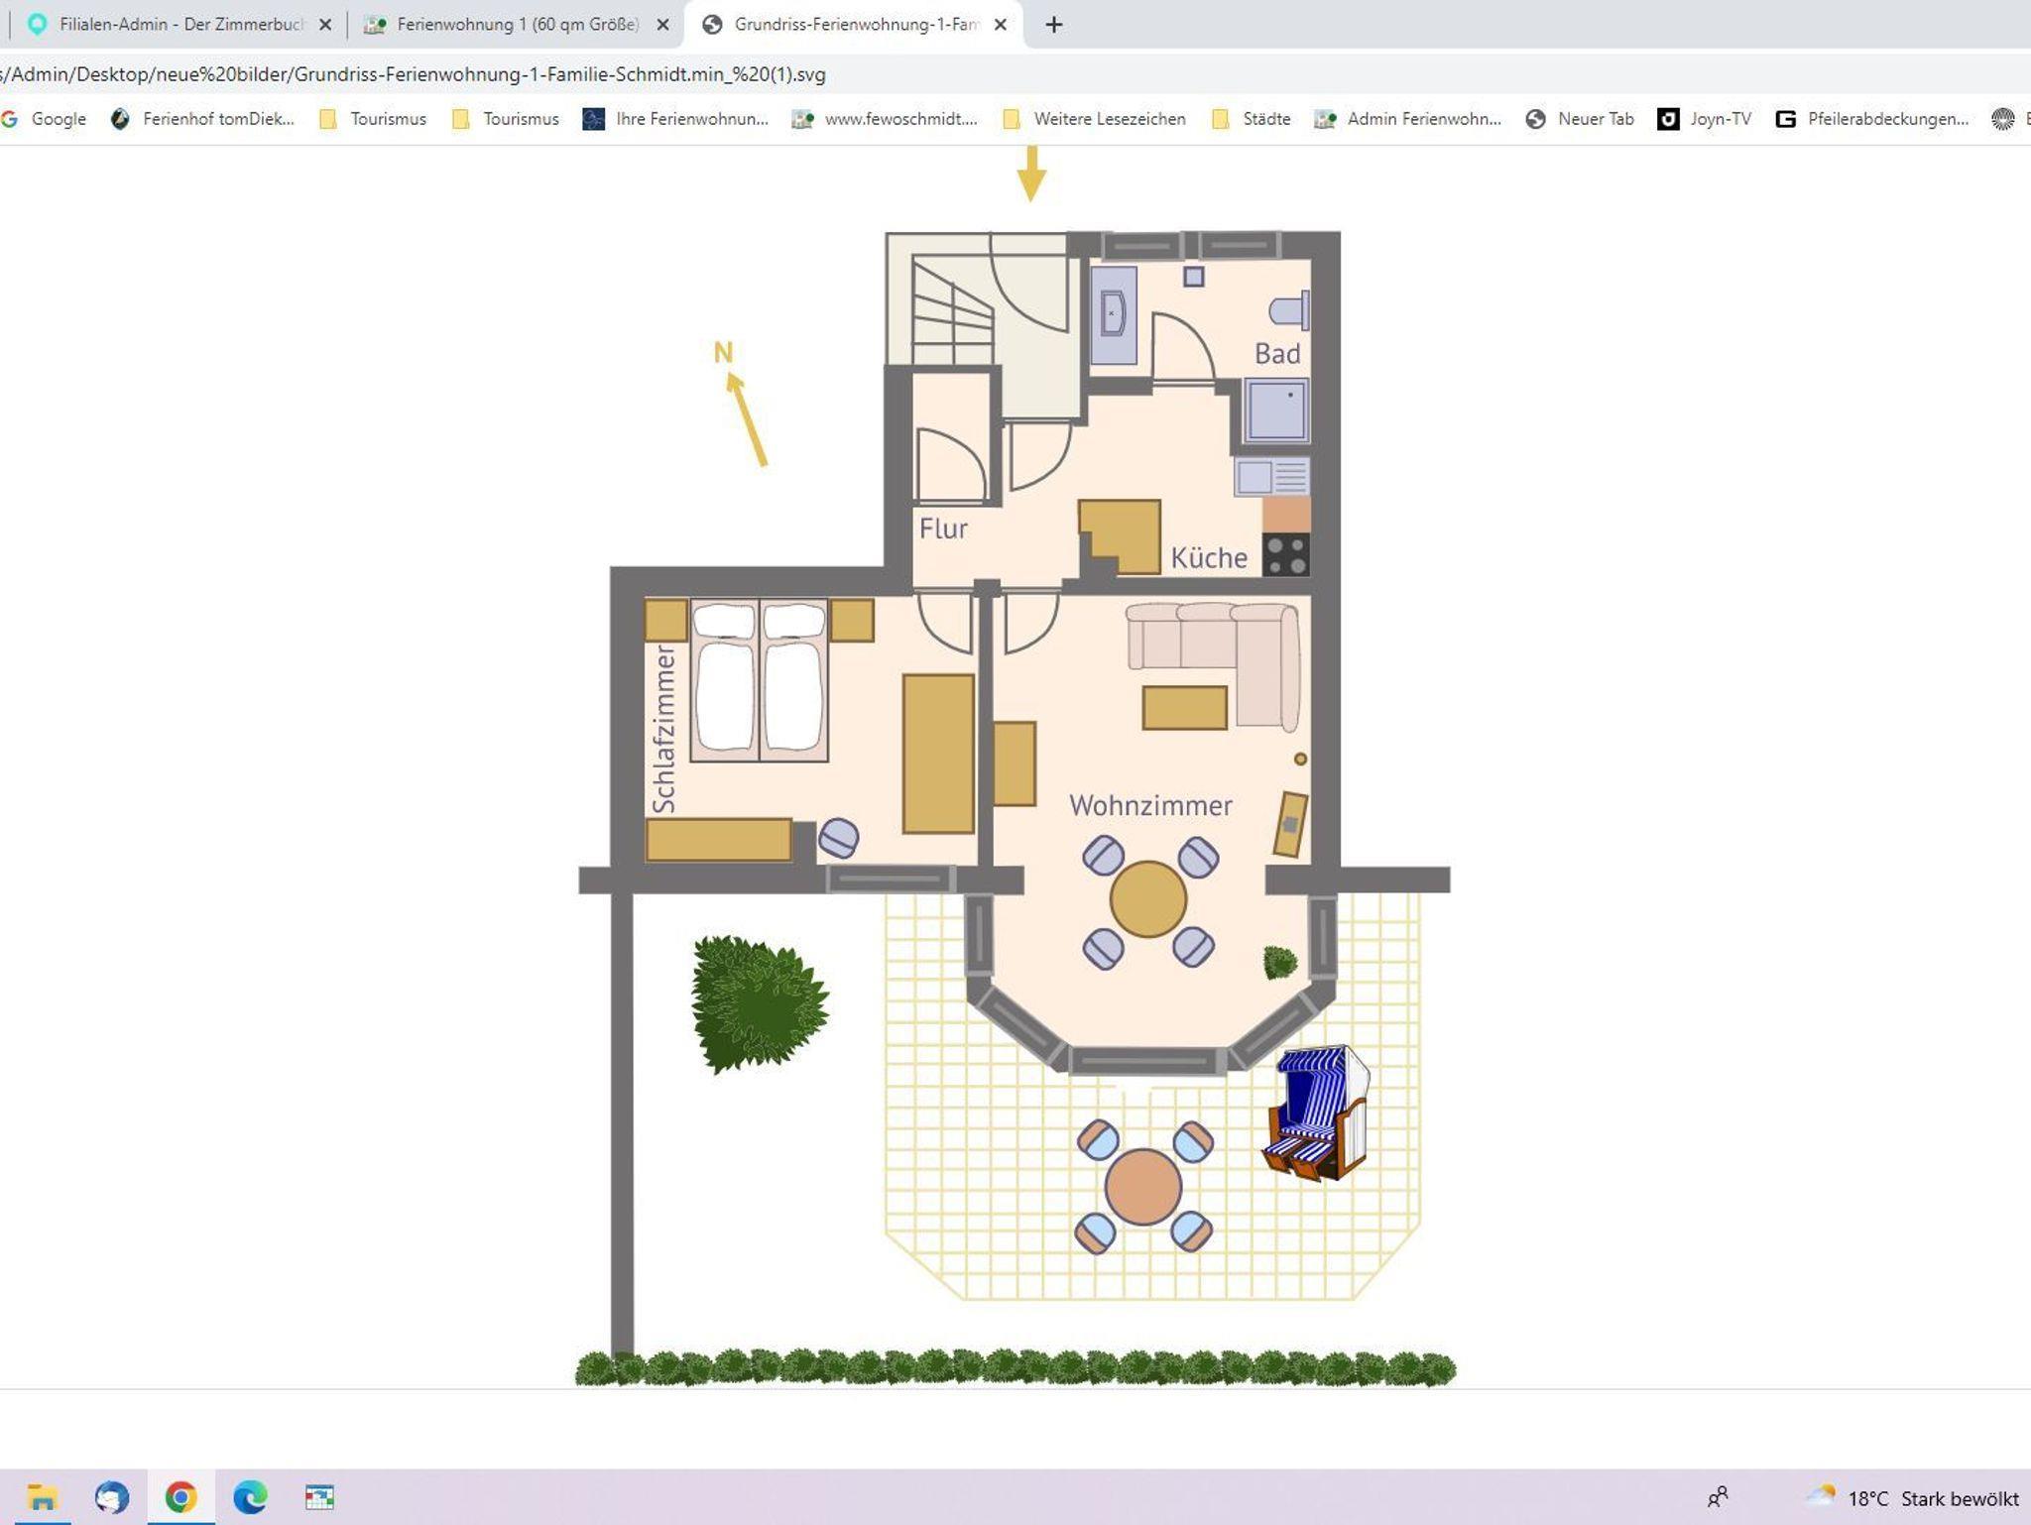The width and height of the screenshot is (2031, 1525).
Task: Open File Explorer from the taskbar
Action: (42, 1496)
